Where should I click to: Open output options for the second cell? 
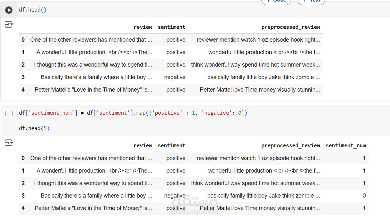[x=9, y=143]
